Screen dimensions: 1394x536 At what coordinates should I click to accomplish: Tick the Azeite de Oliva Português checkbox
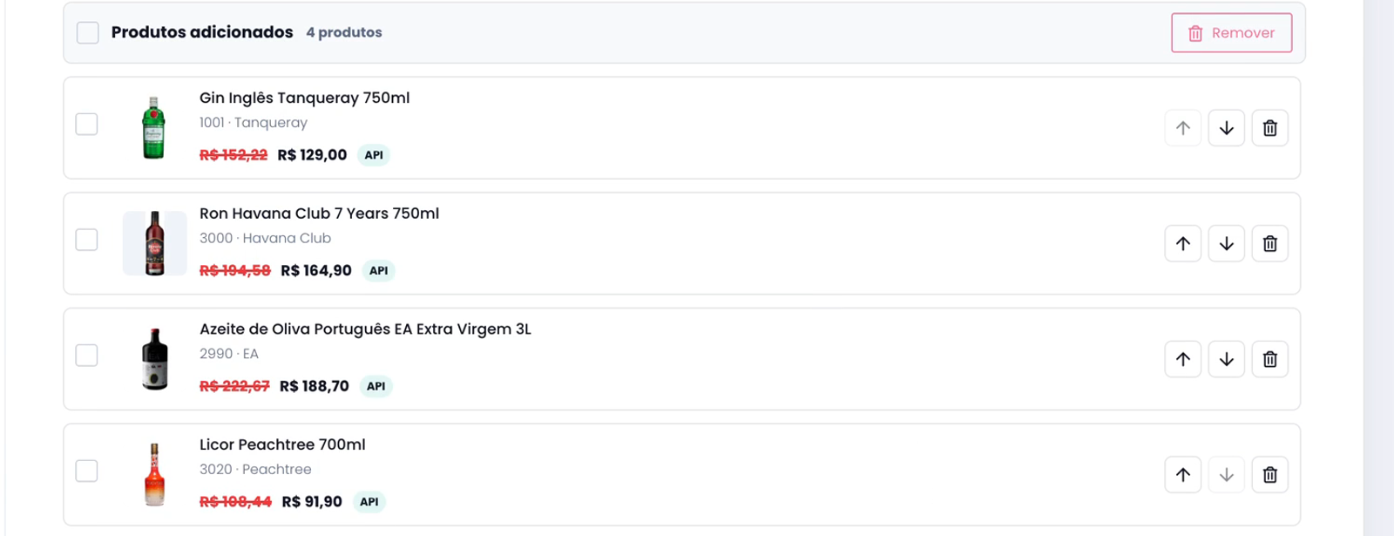pos(86,355)
